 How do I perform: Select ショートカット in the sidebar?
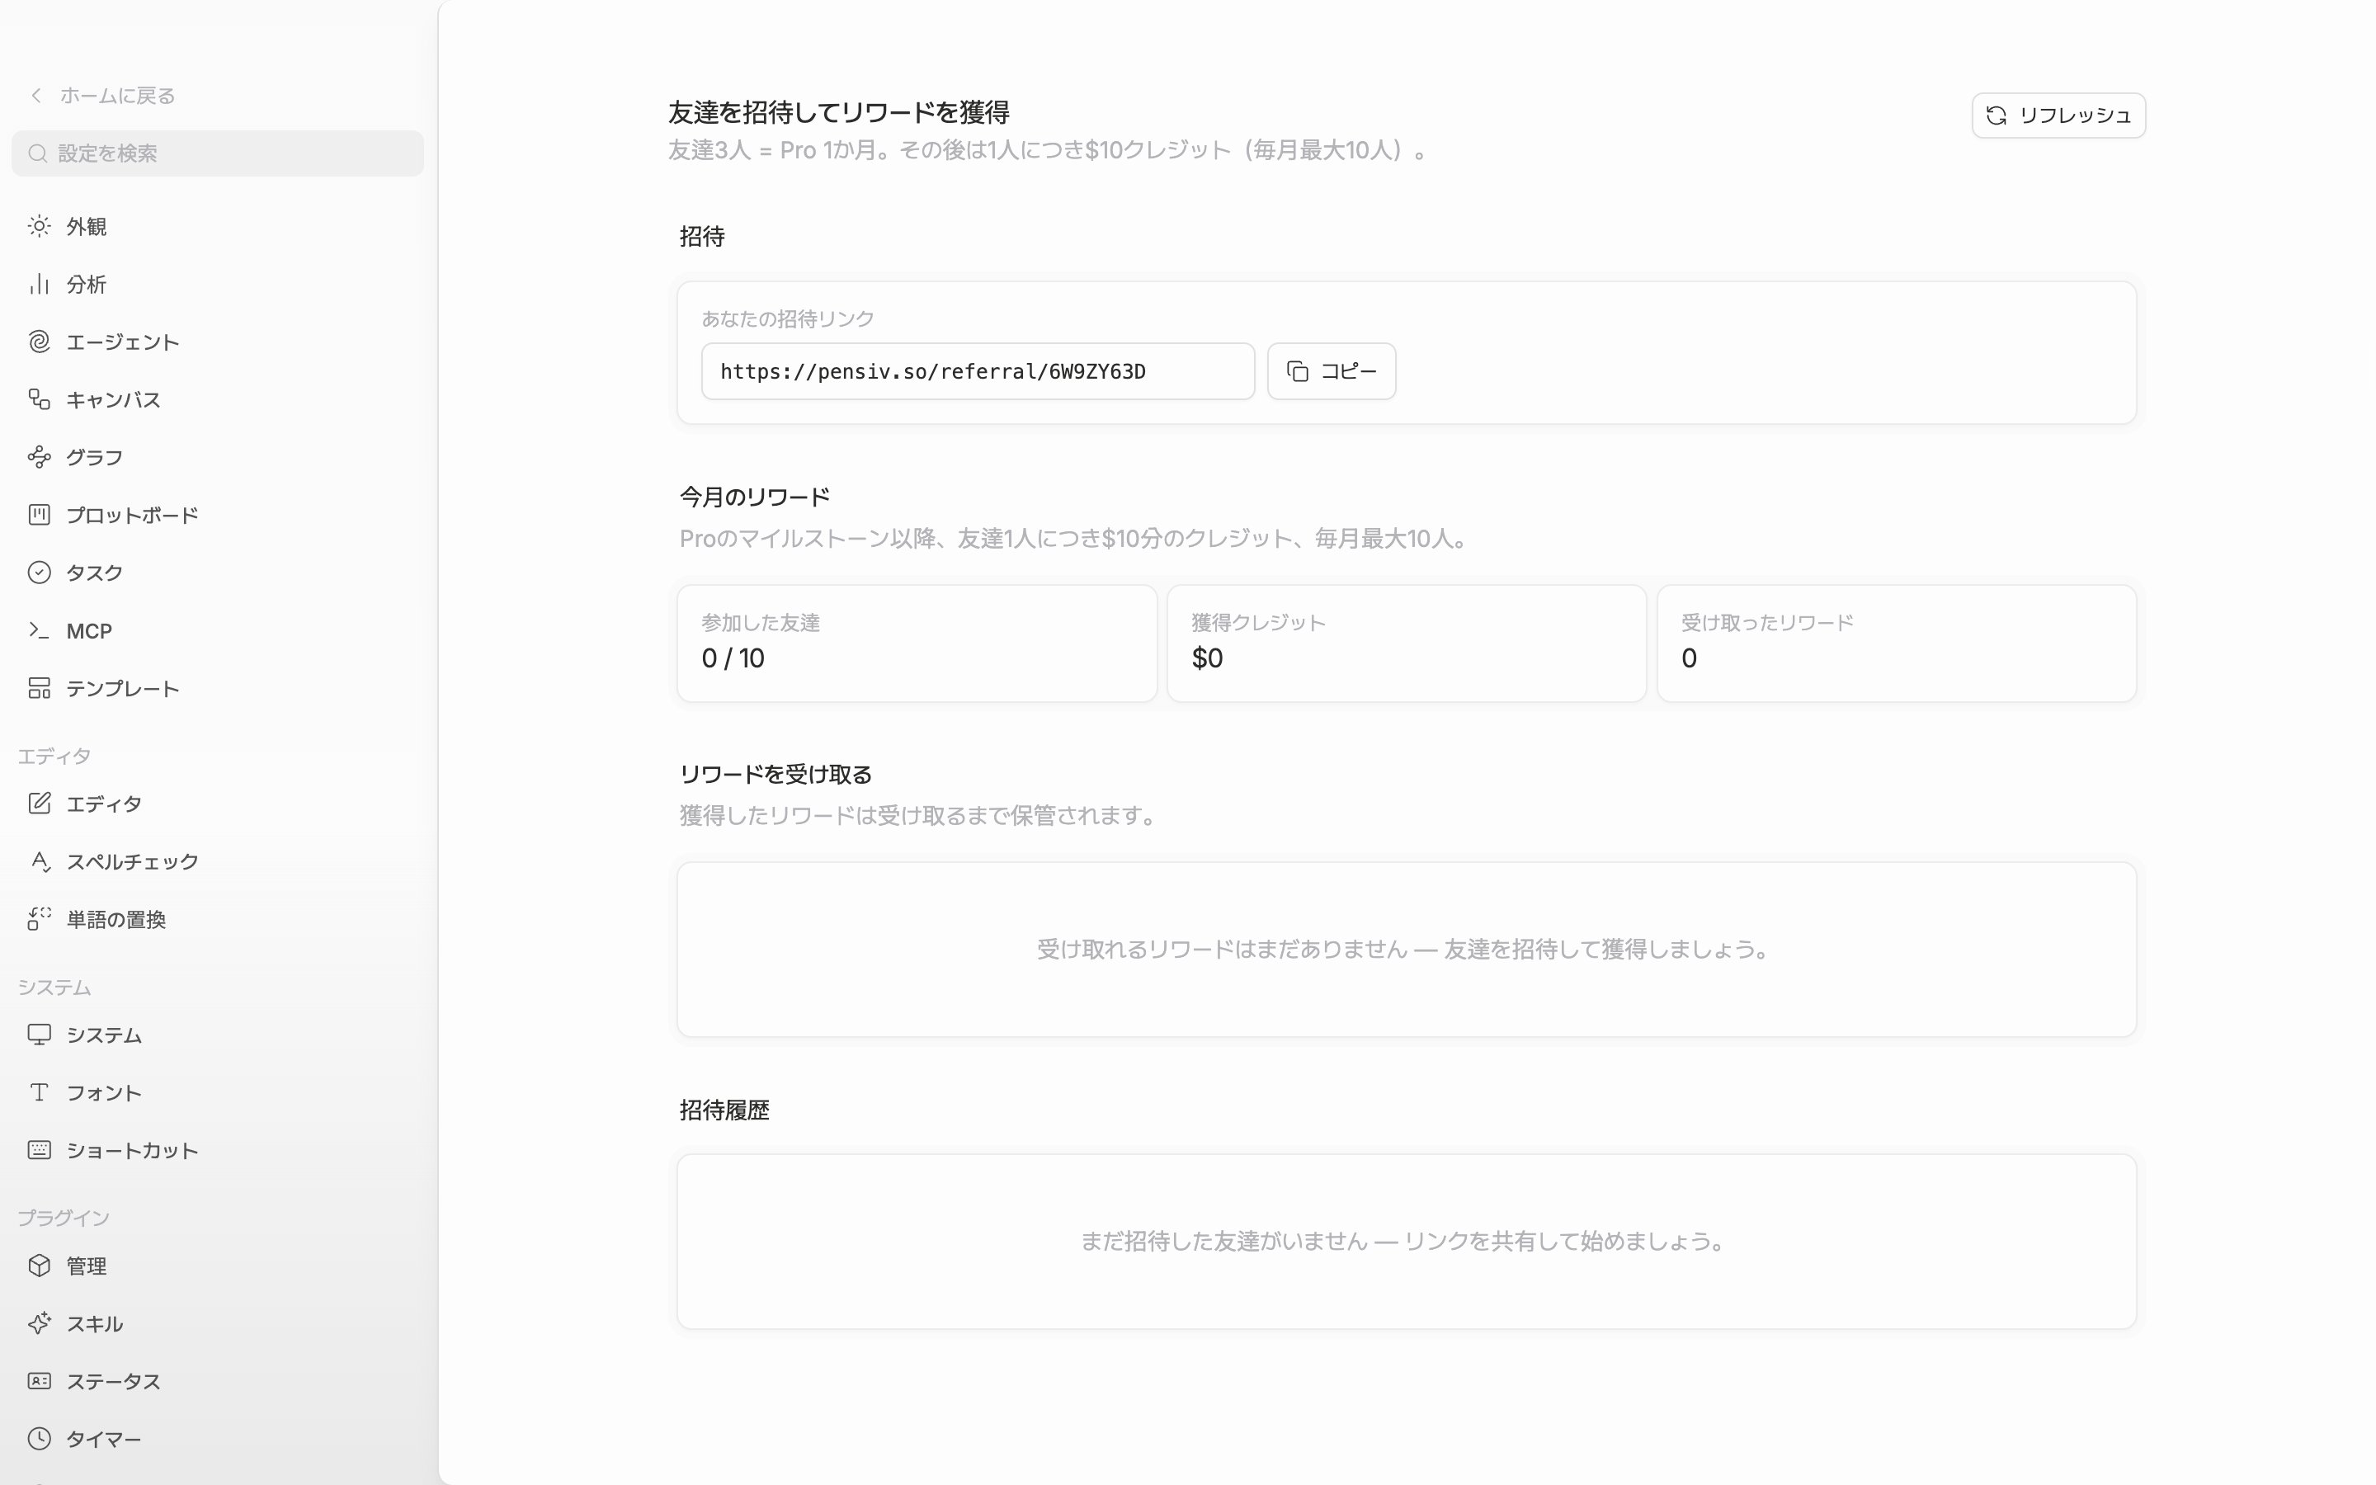[x=218, y=1150]
